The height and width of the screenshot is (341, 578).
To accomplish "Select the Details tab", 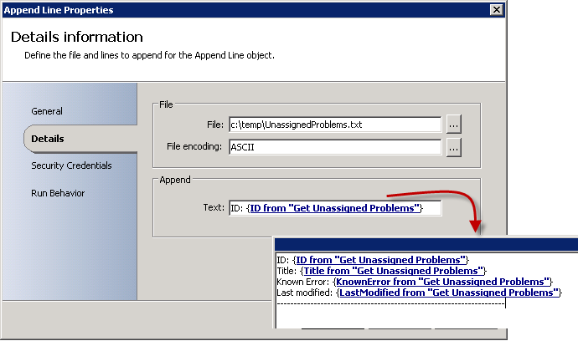I will pyautogui.click(x=48, y=139).
